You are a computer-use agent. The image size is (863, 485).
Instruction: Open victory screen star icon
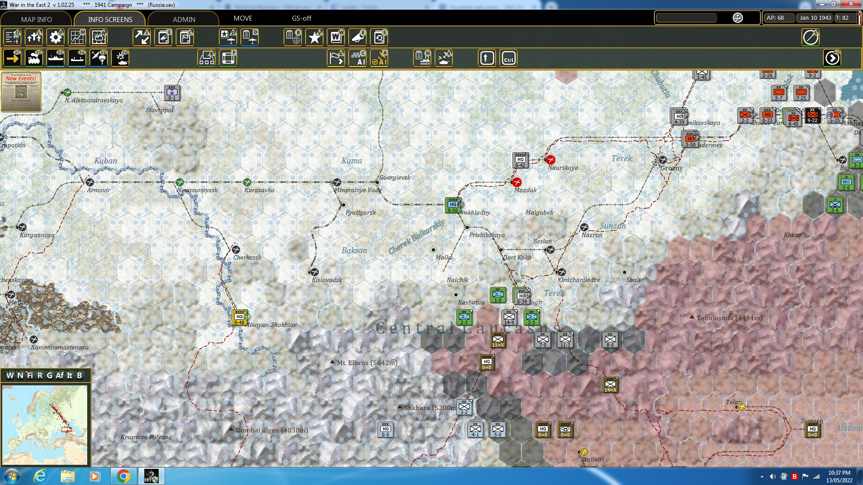tap(314, 37)
